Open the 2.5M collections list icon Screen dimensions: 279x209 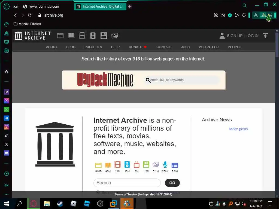(175, 165)
